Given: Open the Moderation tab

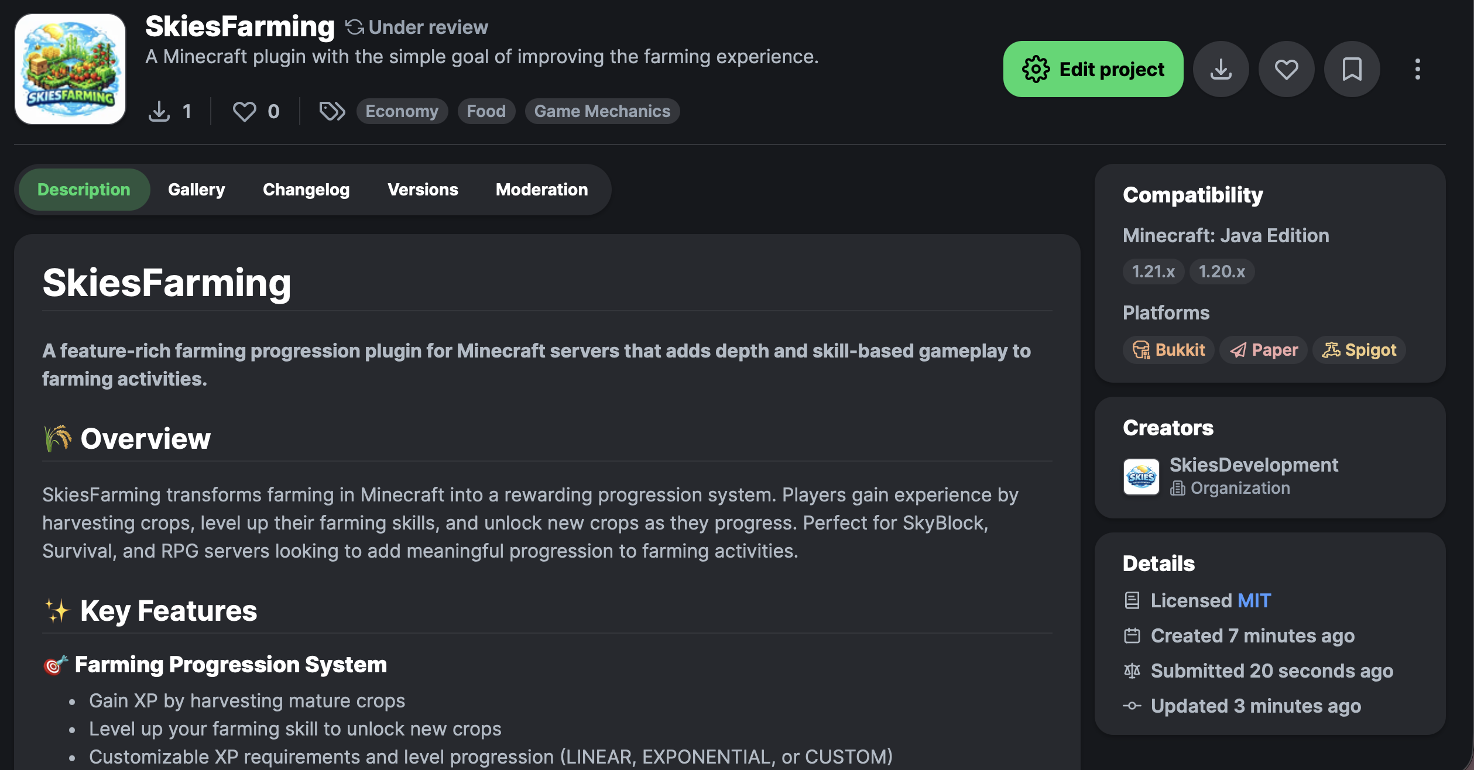Looking at the screenshot, I should coord(541,190).
